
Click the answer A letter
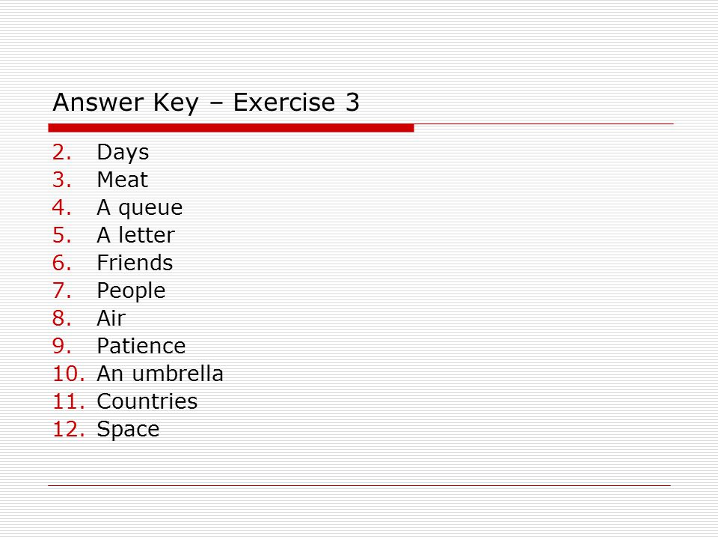(136, 234)
